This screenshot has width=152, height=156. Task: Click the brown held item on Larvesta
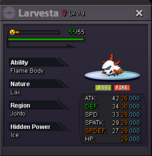click(x=119, y=71)
